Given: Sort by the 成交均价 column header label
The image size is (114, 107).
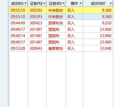Looking at the screenshot, I should [x=98, y=3].
